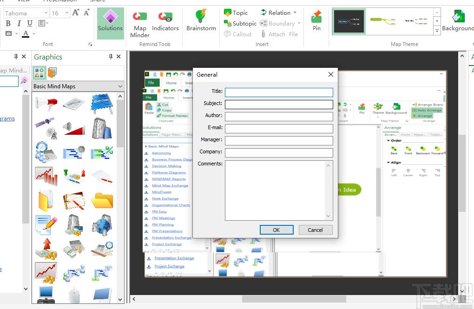This screenshot has width=474, height=309.
Task: Click the Graphics list scroll down arrow
Action: 120,300
